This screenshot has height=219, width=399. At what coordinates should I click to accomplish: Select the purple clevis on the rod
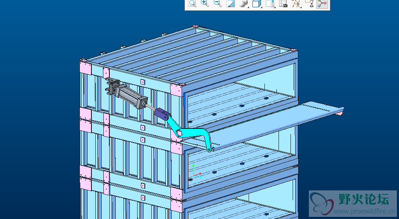162,114
